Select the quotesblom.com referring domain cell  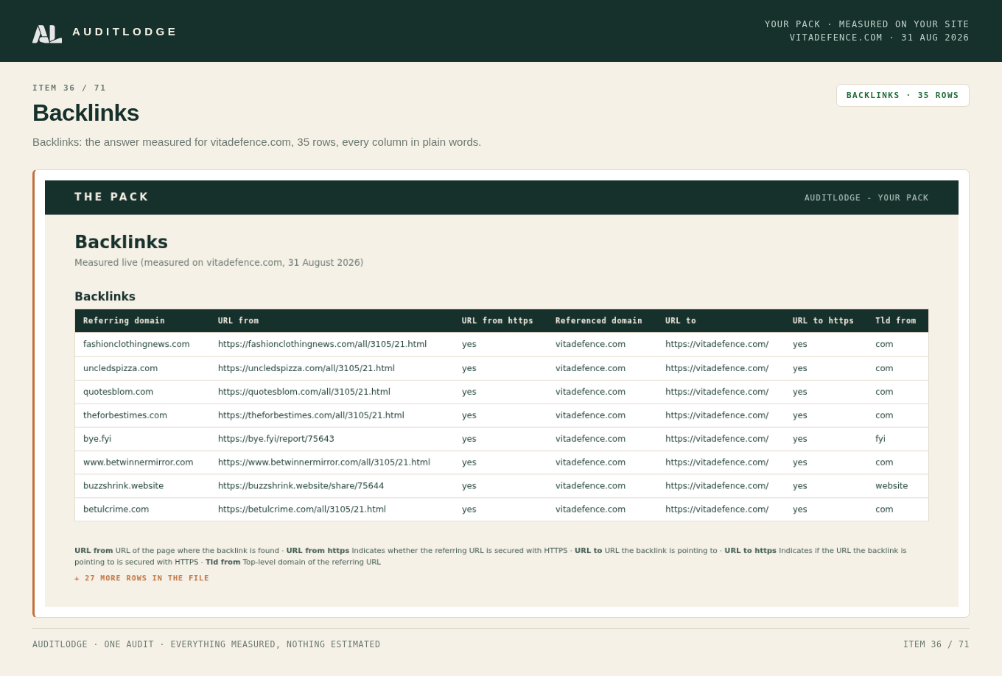pos(118,392)
